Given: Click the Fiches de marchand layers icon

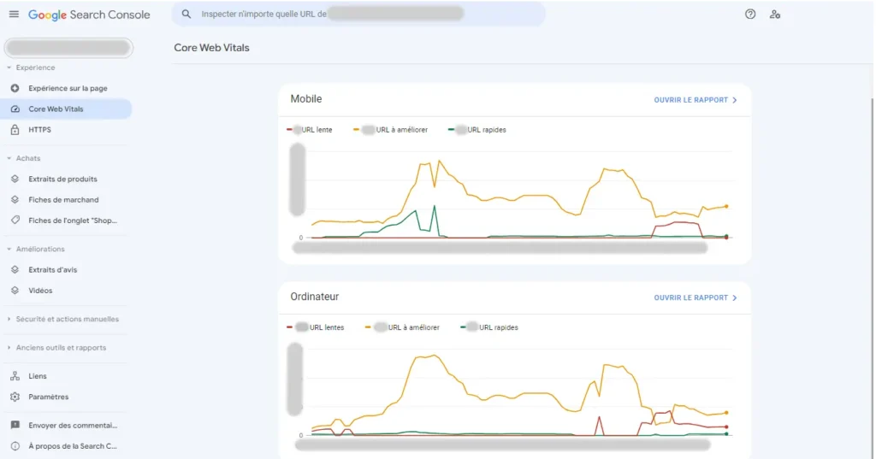Looking at the screenshot, I should [15, 199].
